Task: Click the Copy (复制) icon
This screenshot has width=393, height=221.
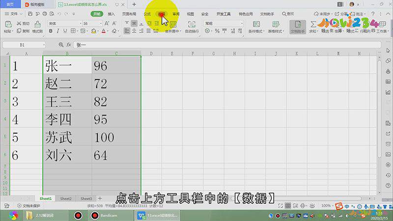Action: (x=19, y=31)
